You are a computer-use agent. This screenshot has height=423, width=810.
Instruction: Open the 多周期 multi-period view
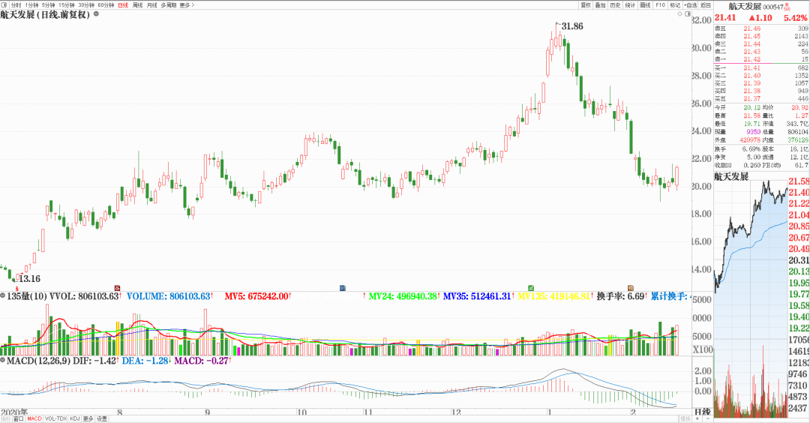169,5
